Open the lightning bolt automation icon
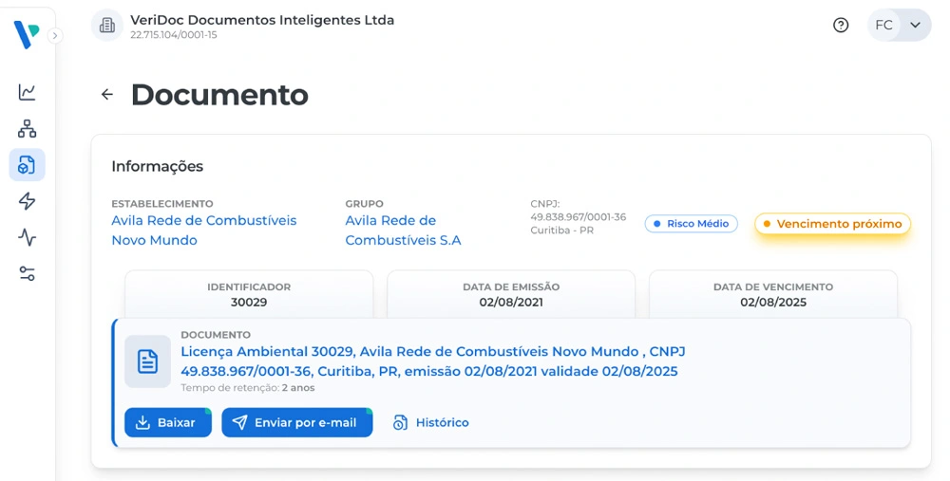This screenshot has height=481, width=950. [27, 201]
